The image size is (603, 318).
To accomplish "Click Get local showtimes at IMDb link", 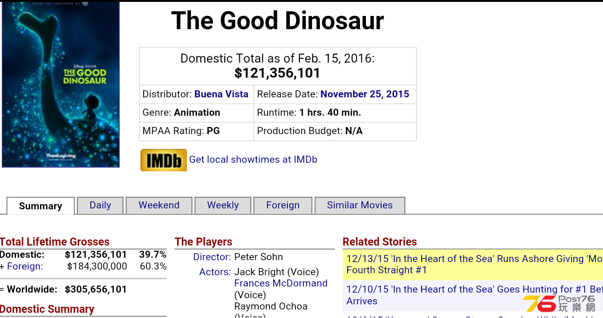I will coord(253,159).
